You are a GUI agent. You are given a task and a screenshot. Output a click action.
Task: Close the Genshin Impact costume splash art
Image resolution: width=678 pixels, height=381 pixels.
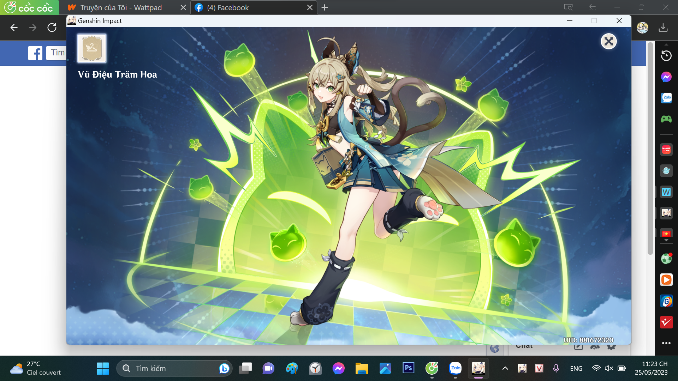pos(608,42)
